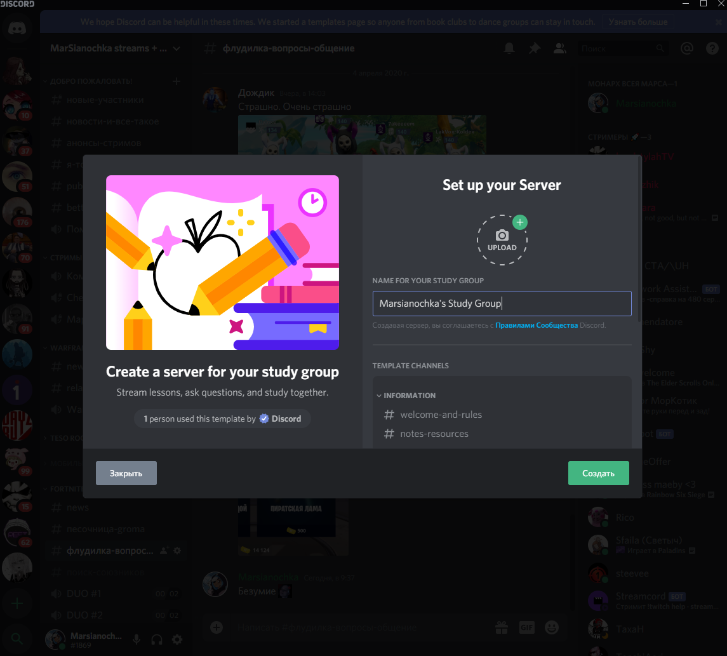Show pinned messages pin icon

pyautogui.click(x=535, y=48)
